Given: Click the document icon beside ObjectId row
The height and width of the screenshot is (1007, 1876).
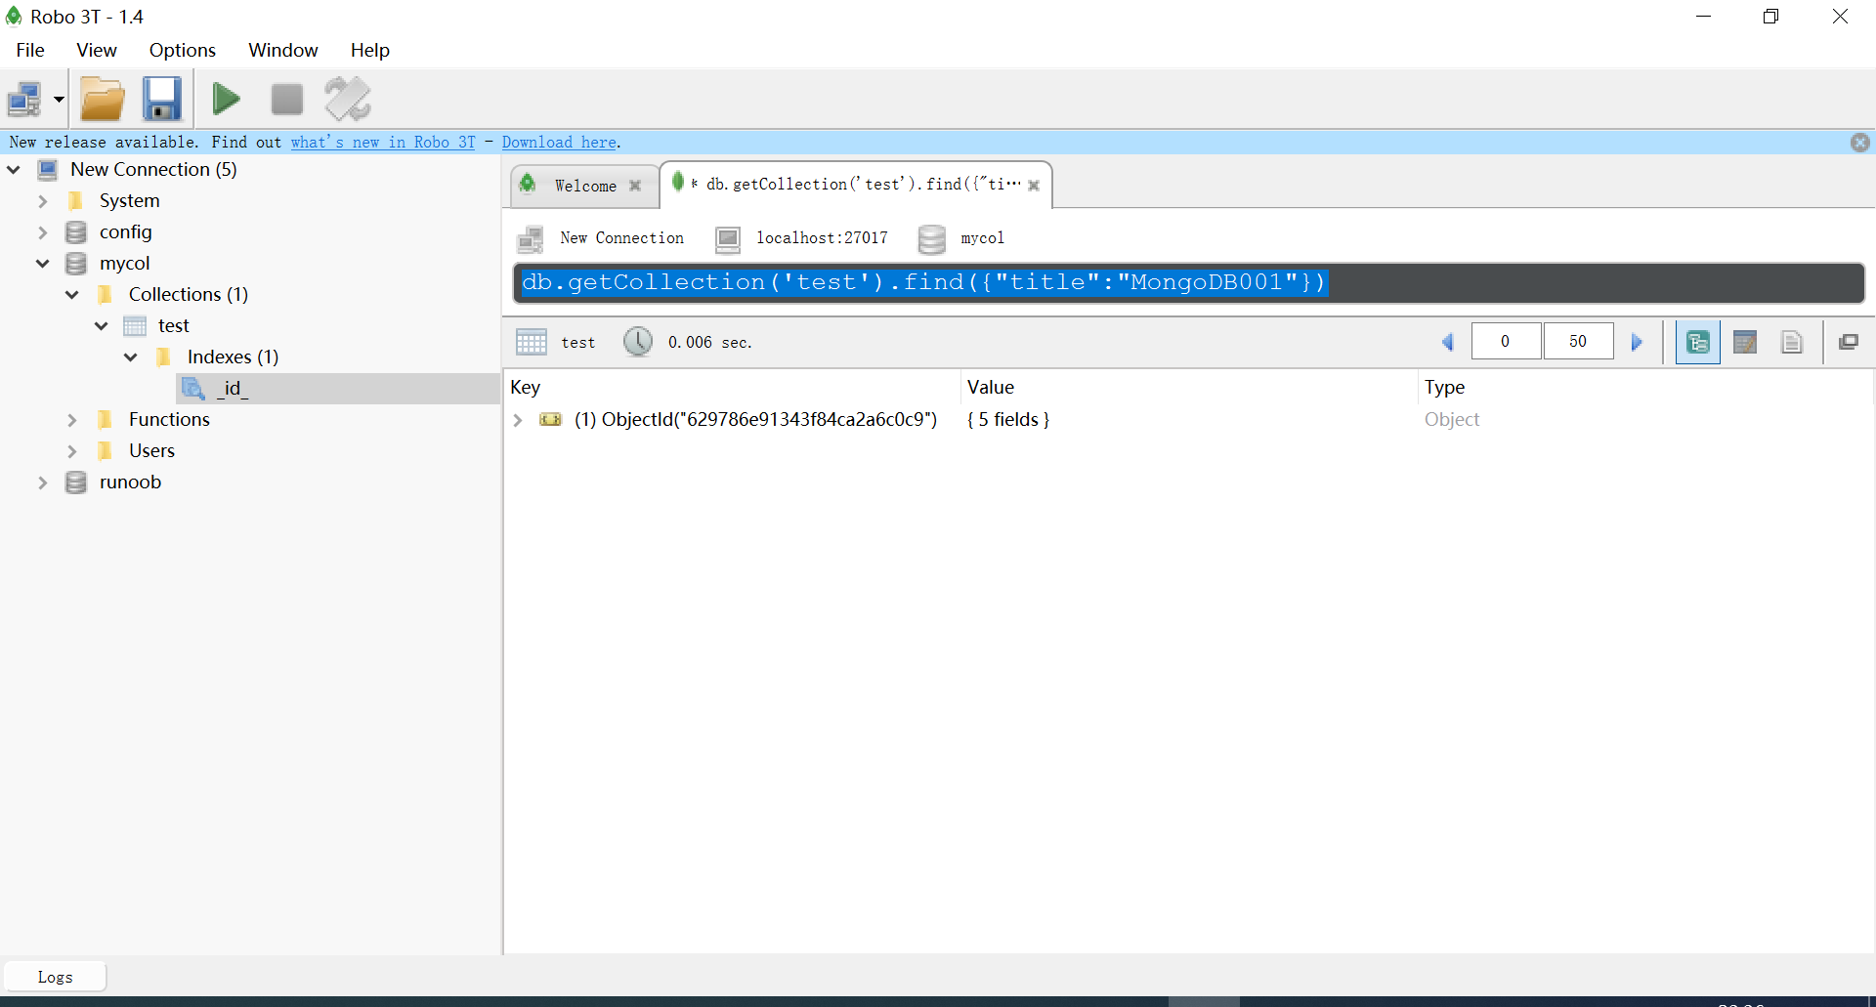Looking at the screenshot, I should tap(551, 420).
